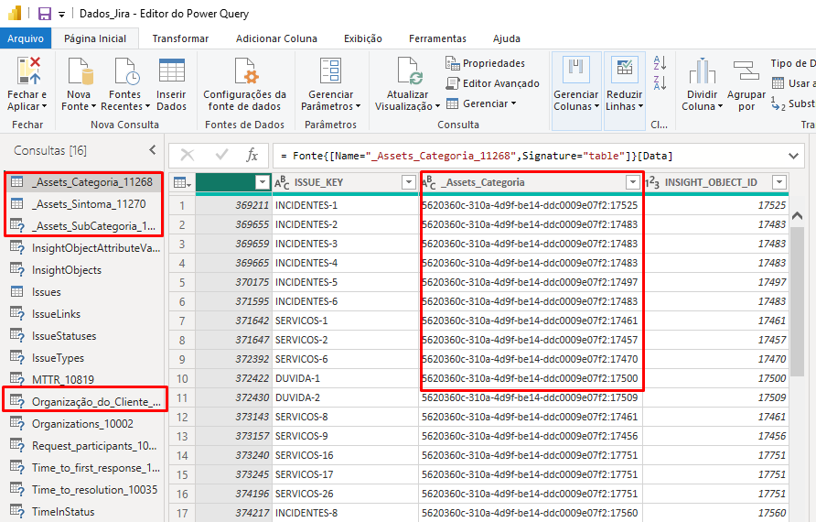Image resolution: width=816 pixels, height=522 pixels.
Task: Select row number 10 header
Action: click(x=182, y=378)
